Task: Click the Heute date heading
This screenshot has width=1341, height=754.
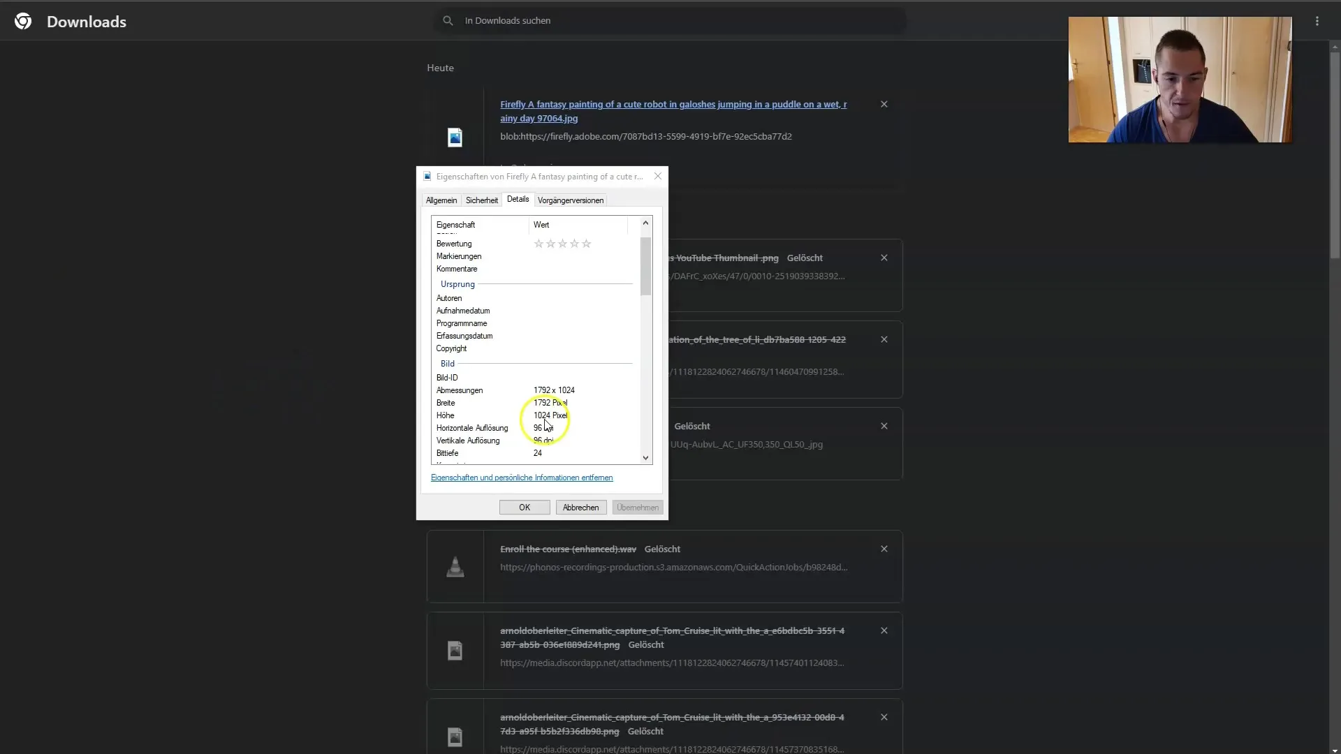Action: [x=441, y=68]
